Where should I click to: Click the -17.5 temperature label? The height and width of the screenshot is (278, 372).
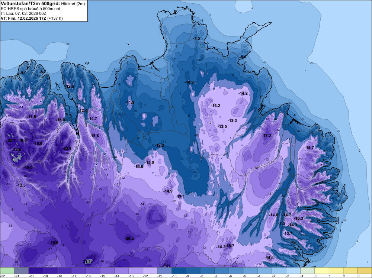[x=31, y=117]
